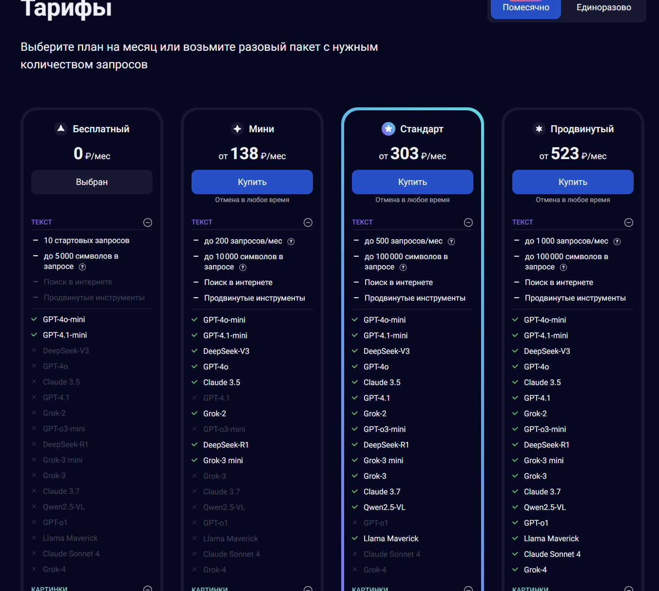Click 'Отмена в любое время' under the Стандарт plan

pyautogui.click(x=412, y=200)
